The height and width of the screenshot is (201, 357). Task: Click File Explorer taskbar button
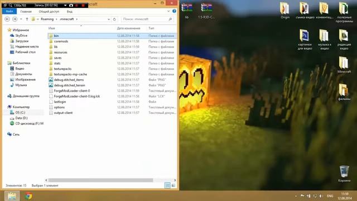pyautogui.click(x=12, y=196)
